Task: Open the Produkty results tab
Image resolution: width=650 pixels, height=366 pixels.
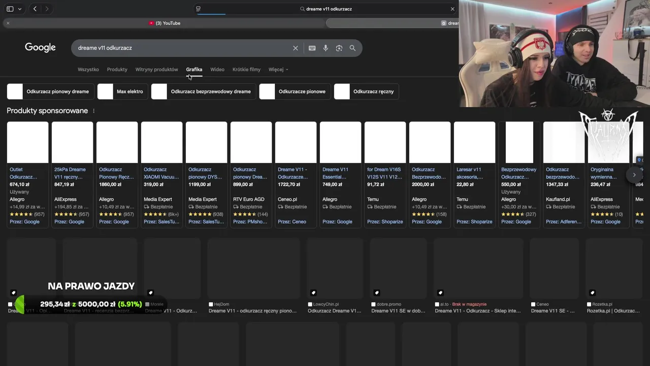Action: coord(117,70)
